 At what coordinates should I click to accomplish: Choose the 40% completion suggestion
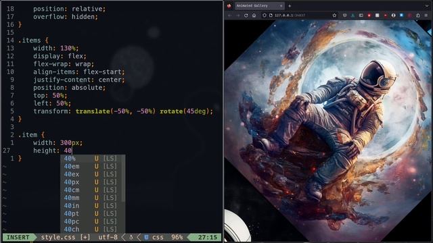[93, 159]
